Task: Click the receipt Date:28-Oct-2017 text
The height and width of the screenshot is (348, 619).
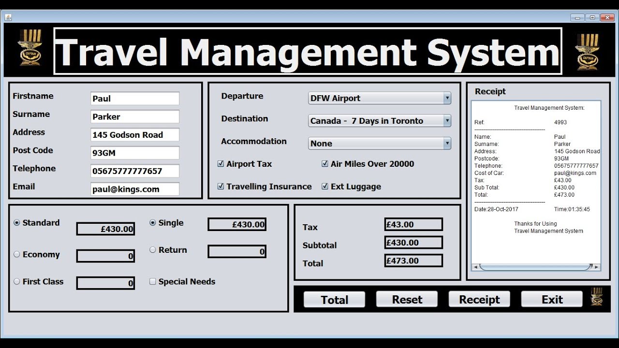Action: [x=496, y=209]
